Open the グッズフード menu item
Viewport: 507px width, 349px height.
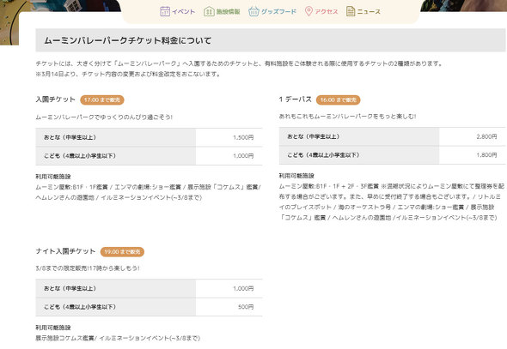click(x=278, y=12)
